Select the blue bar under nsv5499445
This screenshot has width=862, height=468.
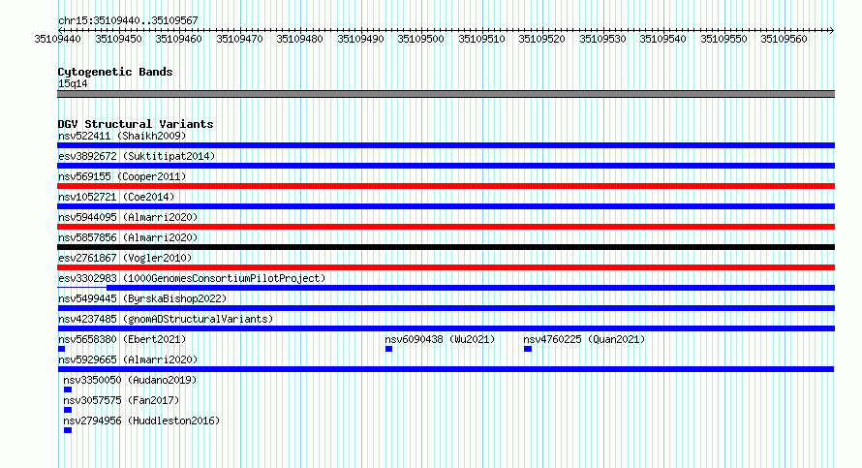point(446,308)
